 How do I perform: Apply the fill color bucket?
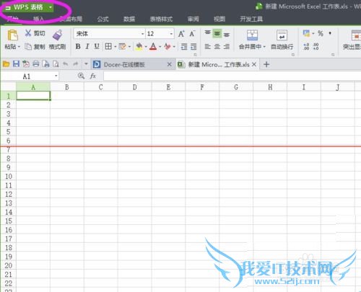tap(139, 46)
